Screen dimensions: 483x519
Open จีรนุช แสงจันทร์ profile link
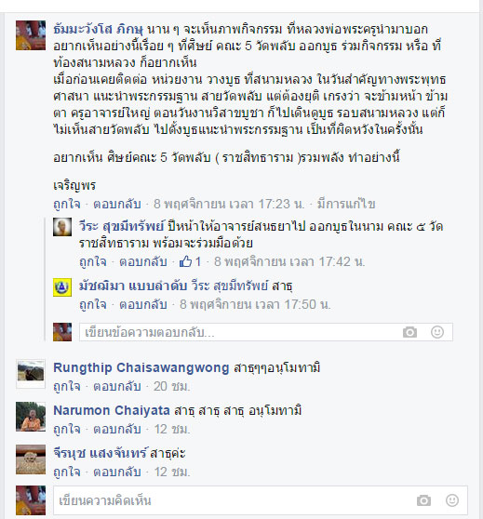(x=100, y=453)
